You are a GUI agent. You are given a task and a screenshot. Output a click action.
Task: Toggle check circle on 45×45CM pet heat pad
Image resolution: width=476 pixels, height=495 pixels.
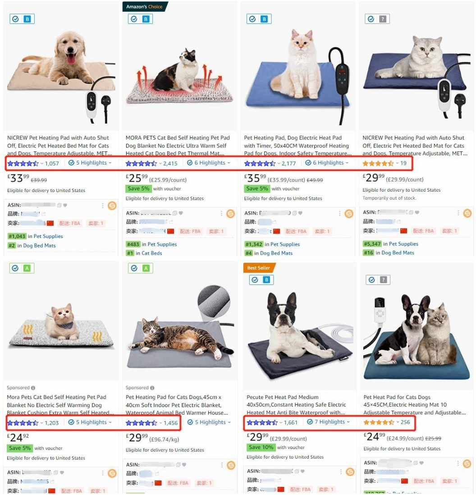(x=372, y=280)
